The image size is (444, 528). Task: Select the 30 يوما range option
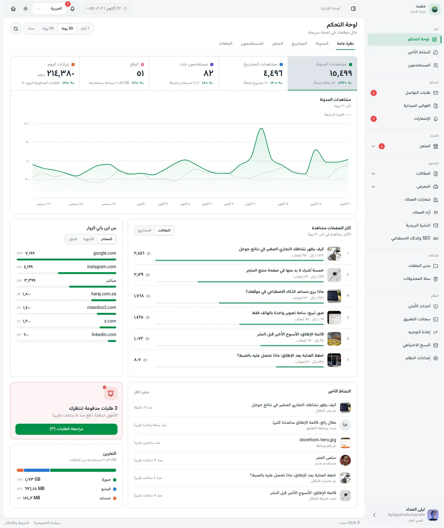67,29
